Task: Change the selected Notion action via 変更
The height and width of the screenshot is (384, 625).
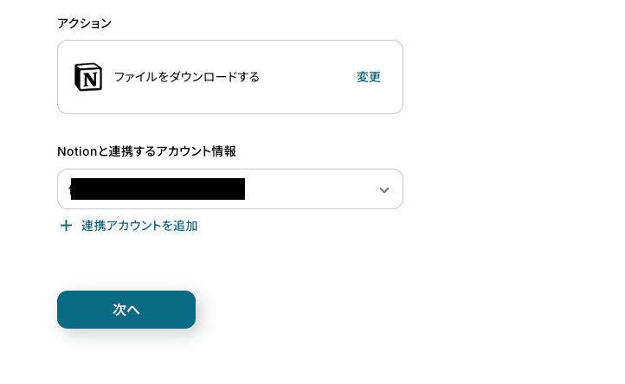Action: coord(369,77)
